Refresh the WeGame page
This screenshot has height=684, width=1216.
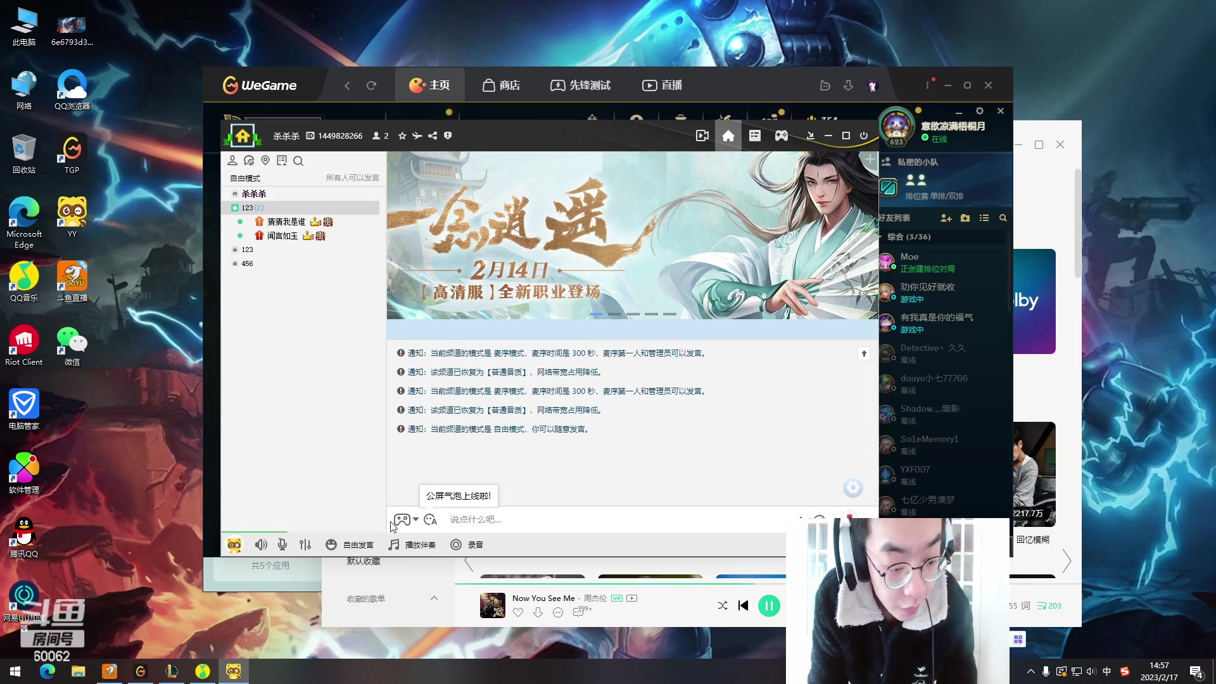(x=371, y=85)
